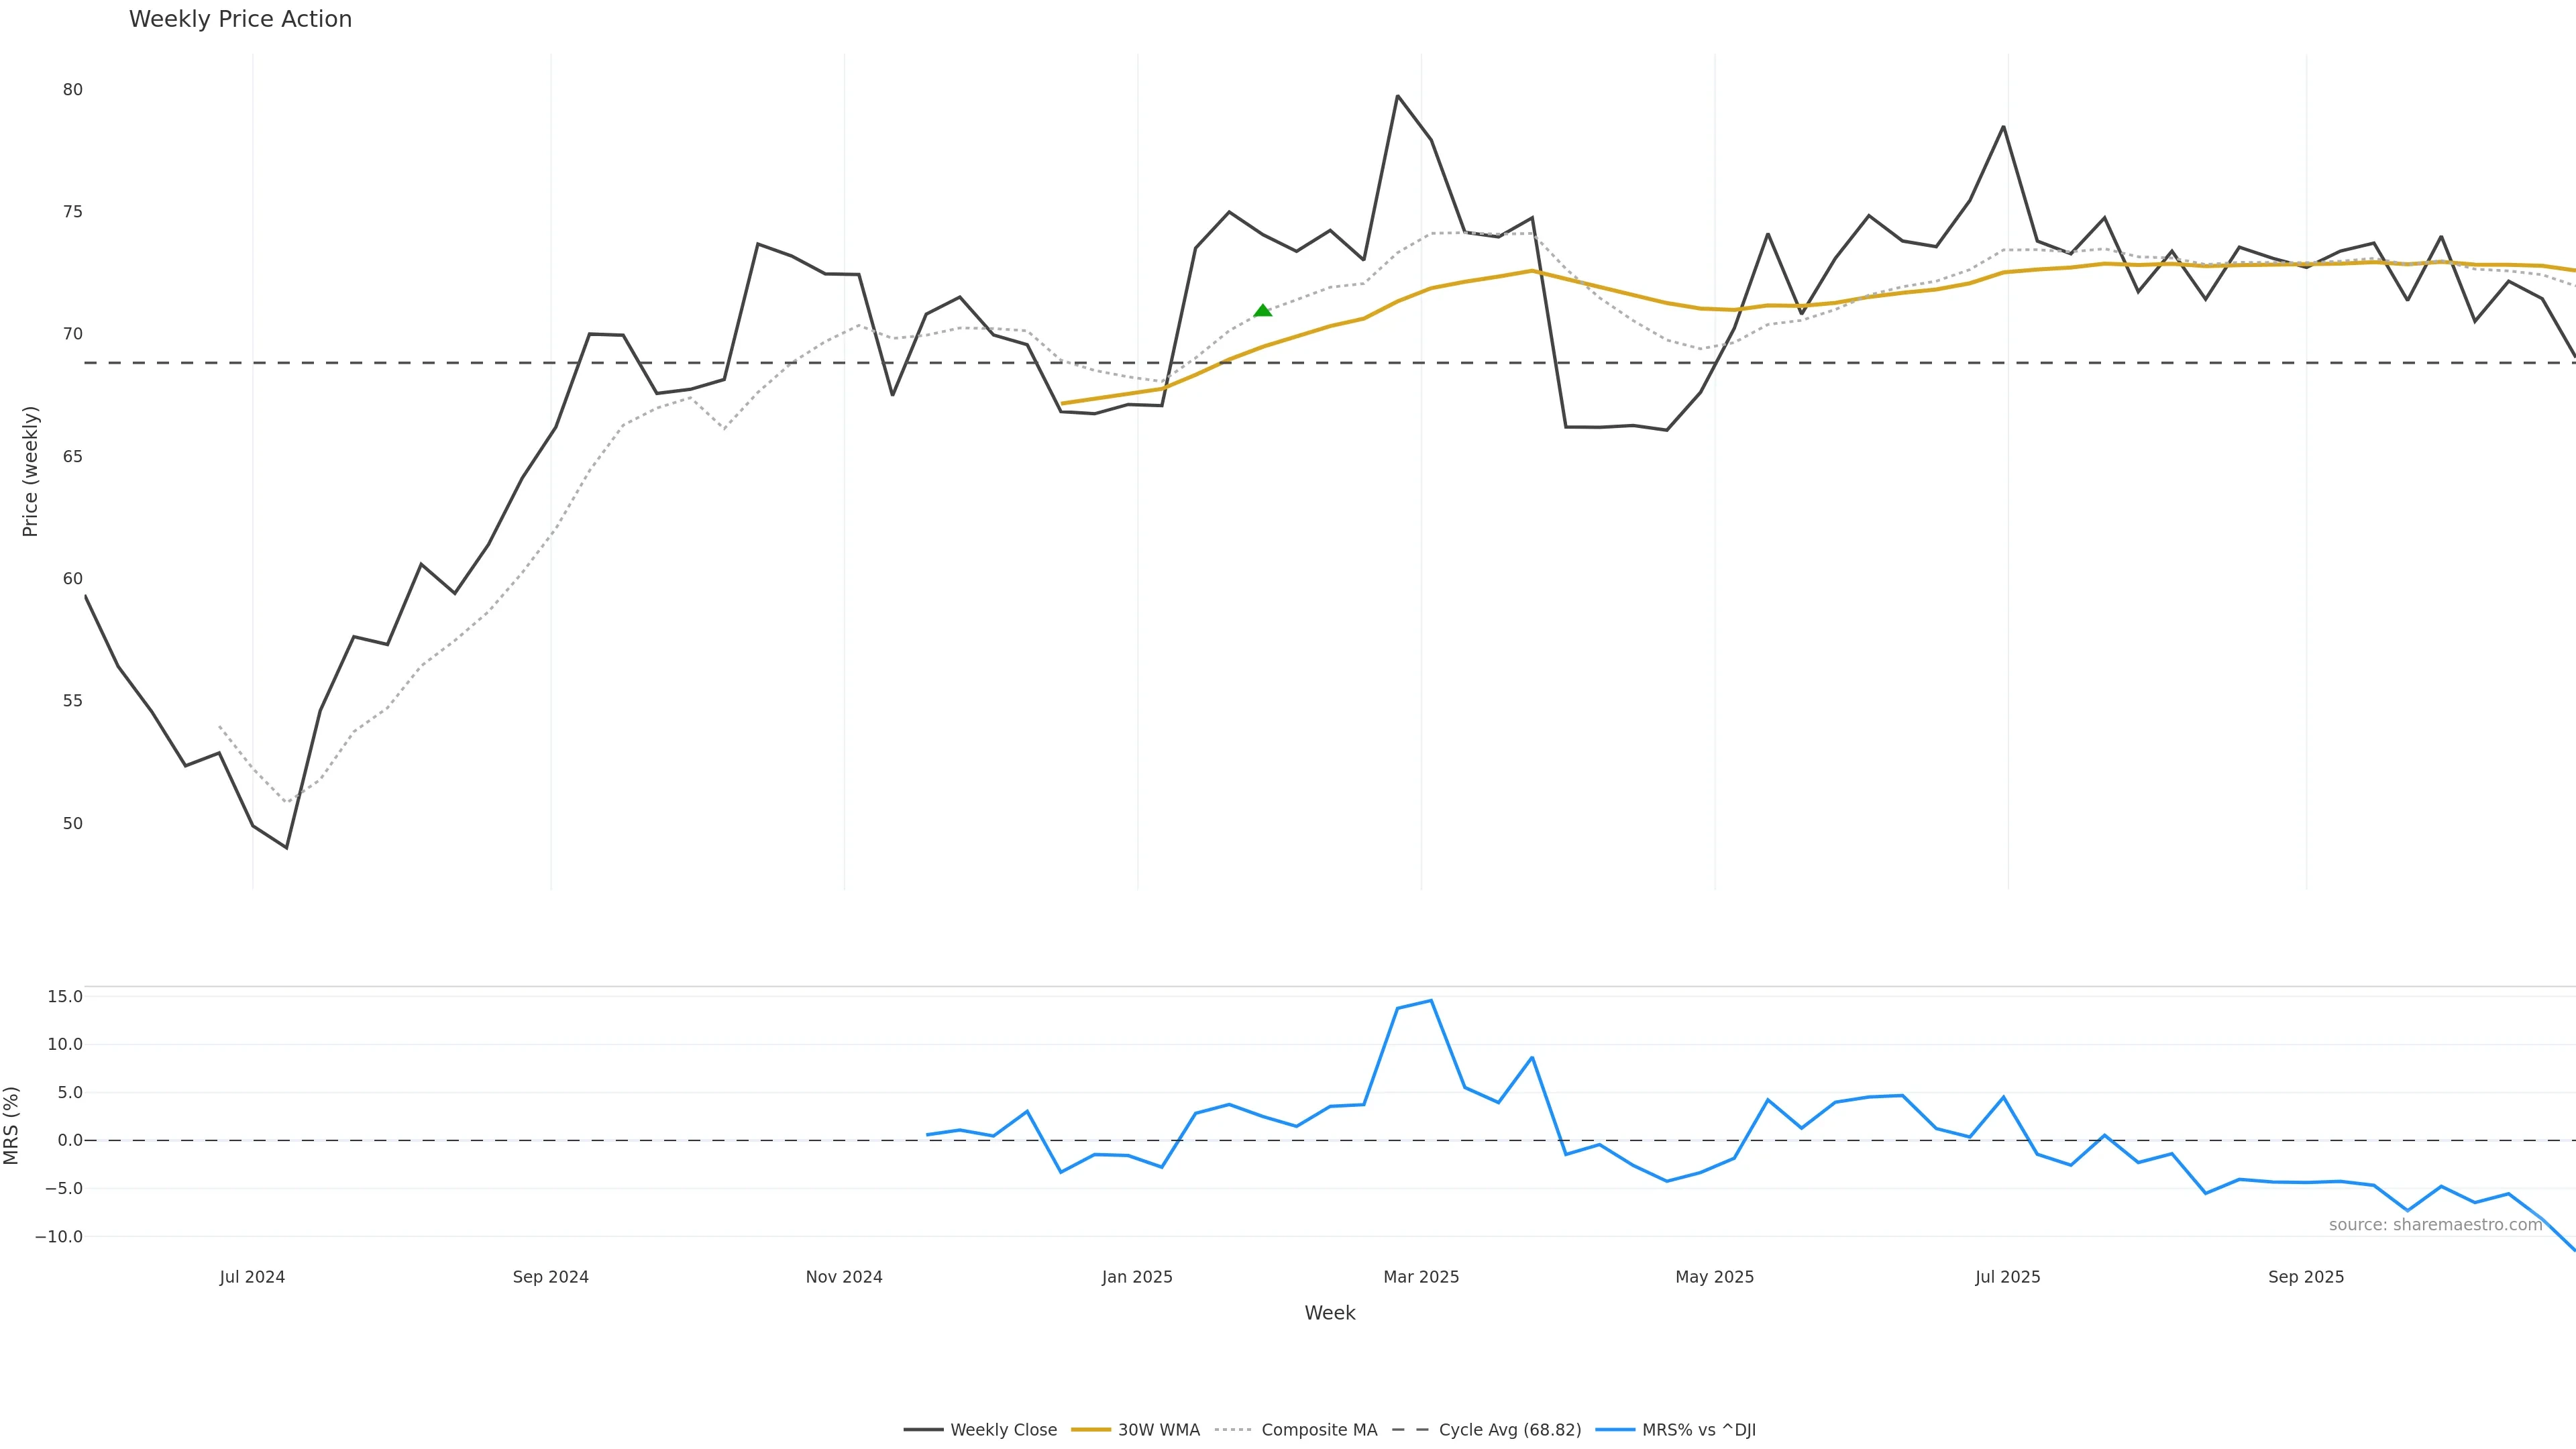Hide the Composite MA series via its legend label

(1319, 1430)
